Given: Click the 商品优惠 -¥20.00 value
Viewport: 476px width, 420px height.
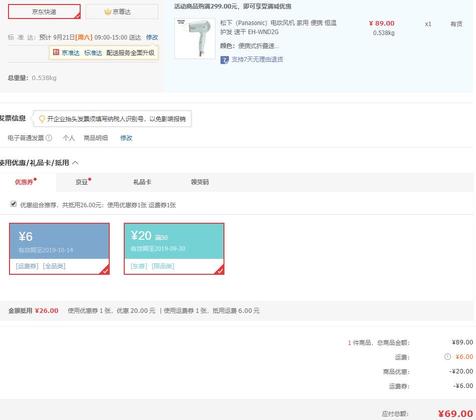Looking at the screenshot, I should pyautogui.click(x=461, y=371).
